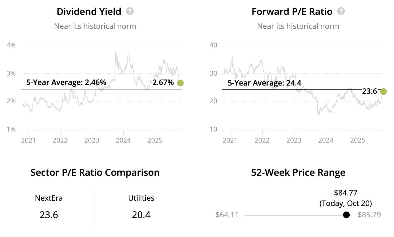Select today's price label $84.77

[346, 193]
